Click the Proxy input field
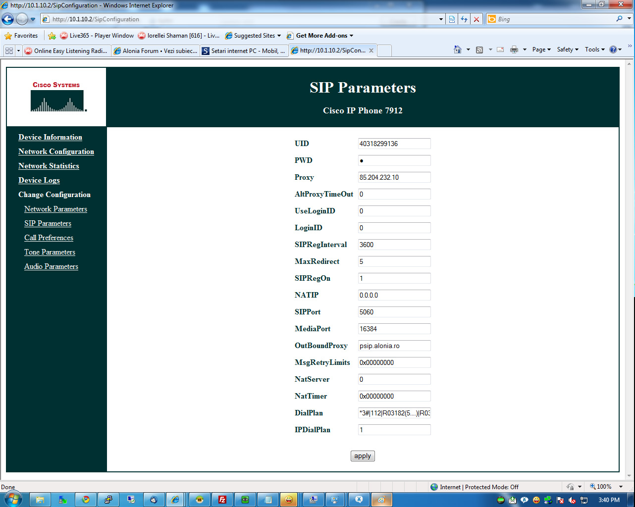 pyautogui.click(x=394, y=177)
